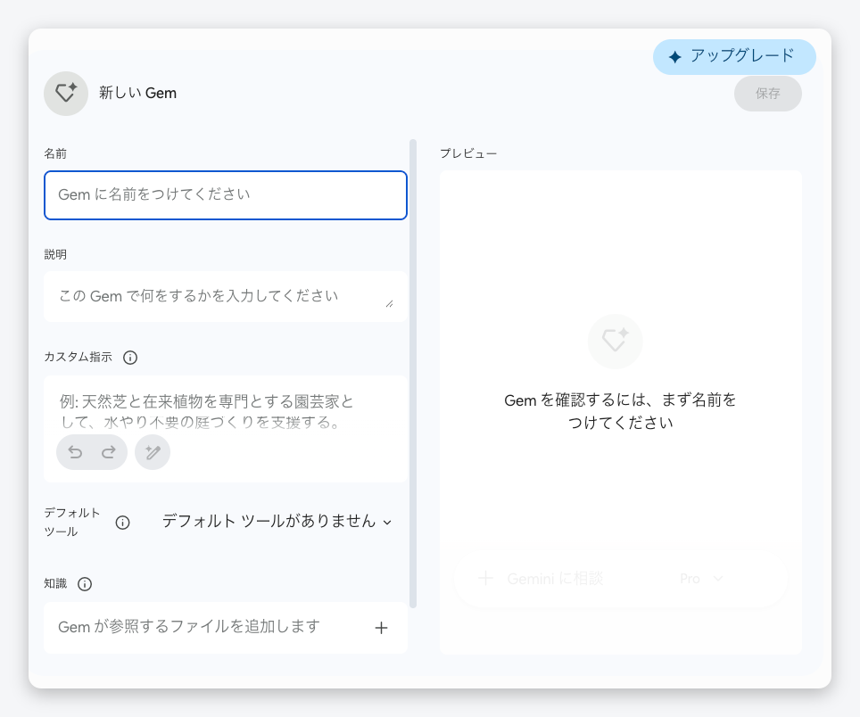The height and width of the screenshot is (717, 860).
Task: Focus the Gem name input field
Action: pyautogui.click(x=226, y=195)
